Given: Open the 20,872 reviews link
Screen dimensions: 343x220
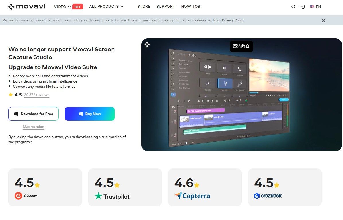Looking at the screenshot, I should coord(36,95).
